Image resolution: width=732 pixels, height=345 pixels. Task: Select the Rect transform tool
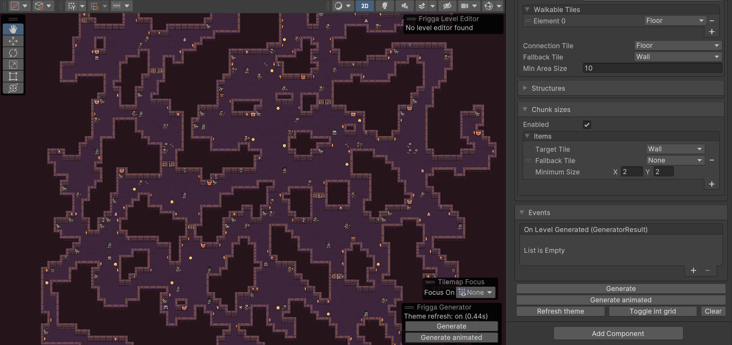13,76
